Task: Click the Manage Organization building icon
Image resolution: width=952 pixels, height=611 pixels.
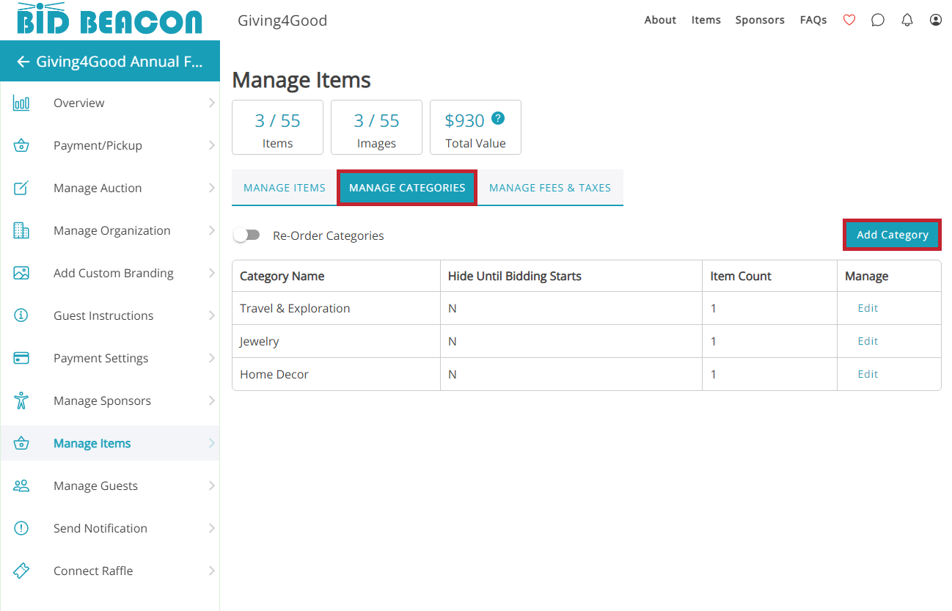Action: [x=21, y=230]
